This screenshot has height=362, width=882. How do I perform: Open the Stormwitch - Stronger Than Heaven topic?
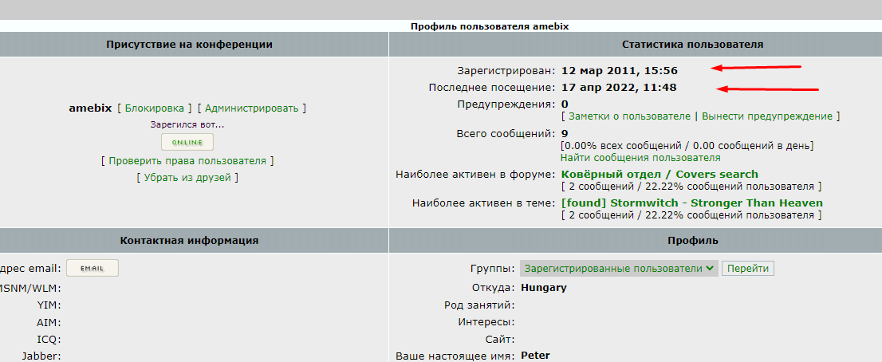[x=692, y=203]
